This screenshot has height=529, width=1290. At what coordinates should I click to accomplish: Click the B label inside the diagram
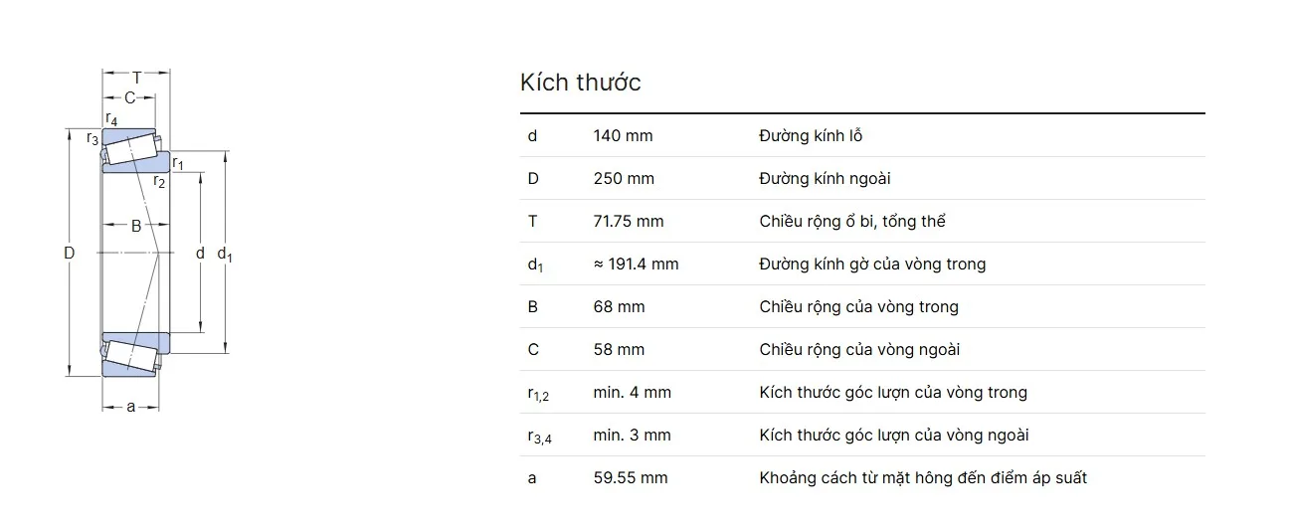click(x=136, y=226)
